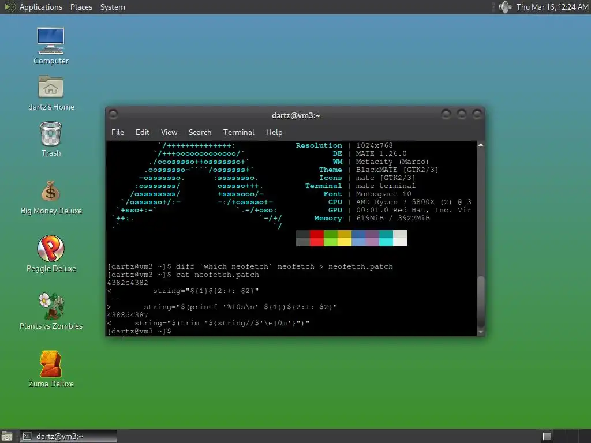The width and height of the screenshot is (591, 443).
Task: Click the text 'AMD Ryzen 7 5800X' in terminal
Action: (395, 202)
